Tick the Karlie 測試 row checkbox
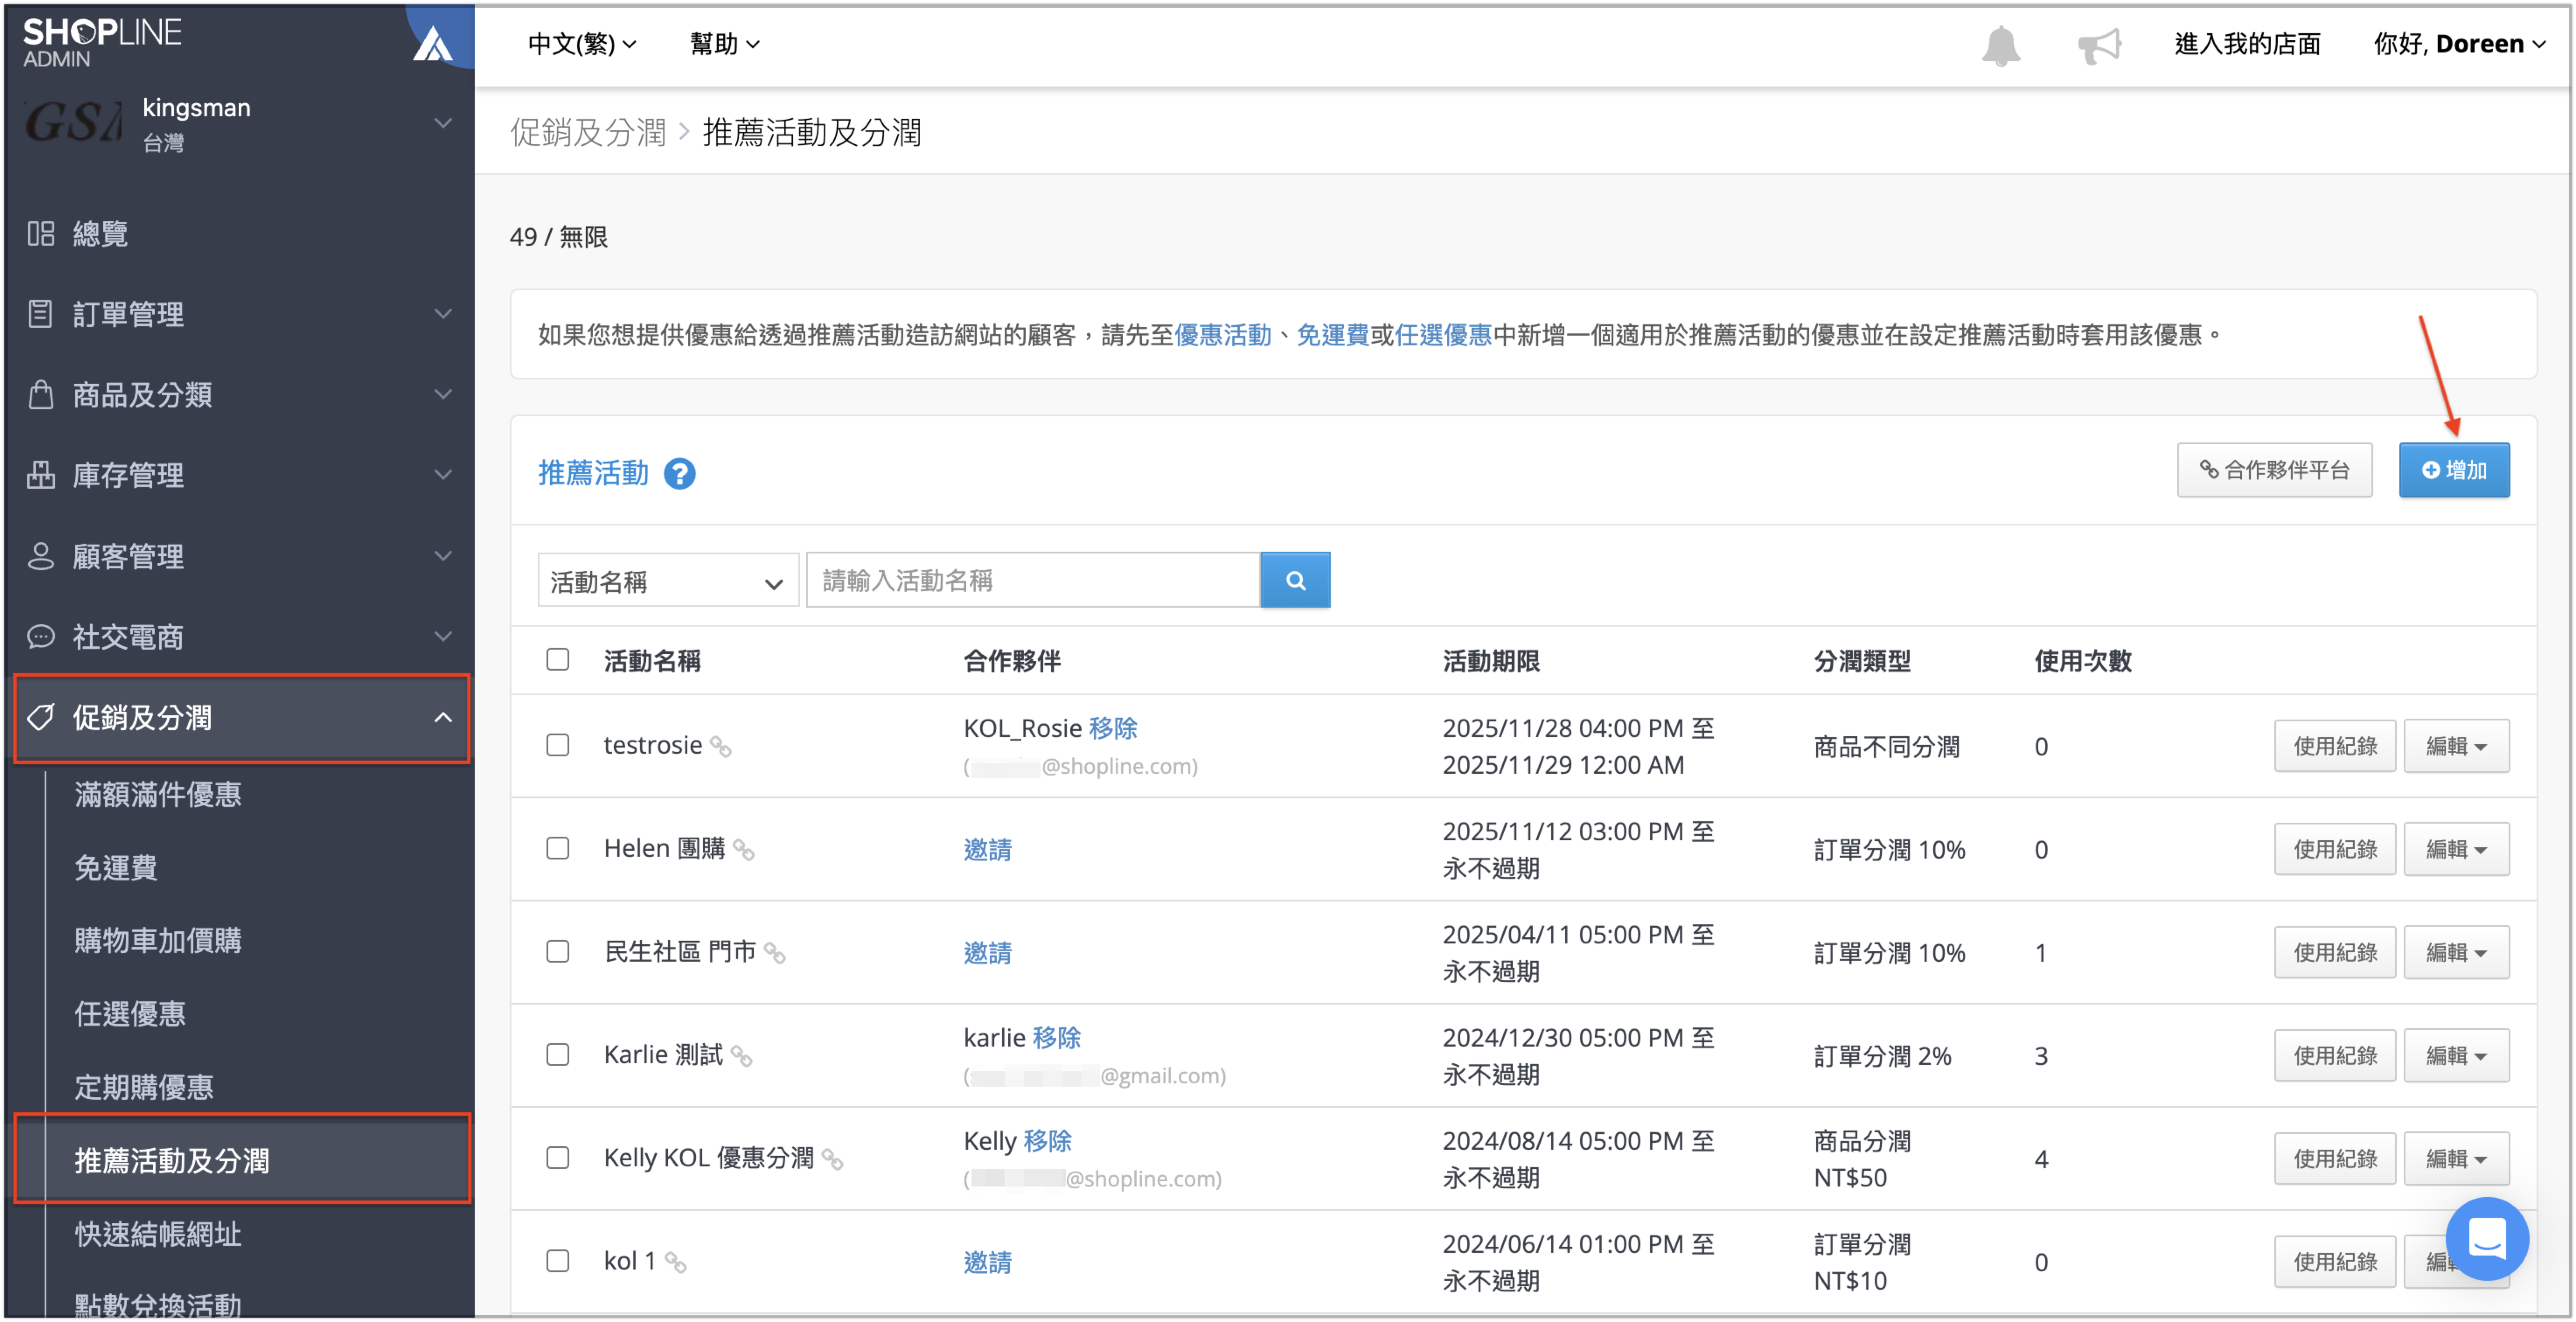Viewport: 2576px width, 1322px height. [x=558, y=1054]
